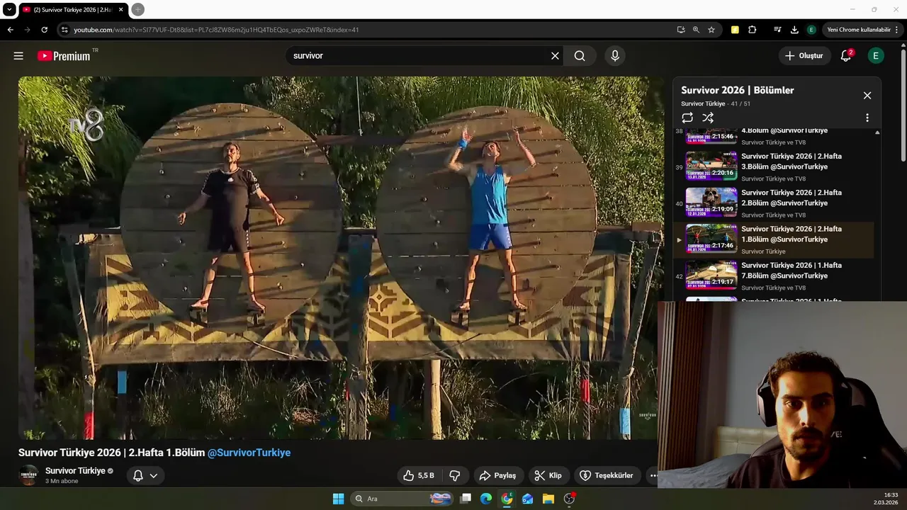Open File Explorer from the taskbar
The image size is (907, 510).
pos(548,499)
